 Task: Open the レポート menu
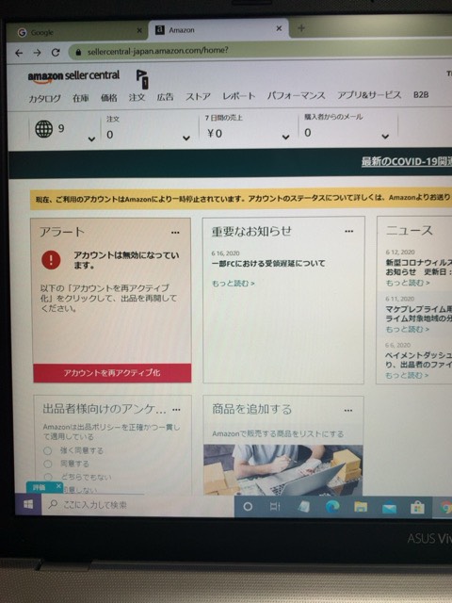238,96
